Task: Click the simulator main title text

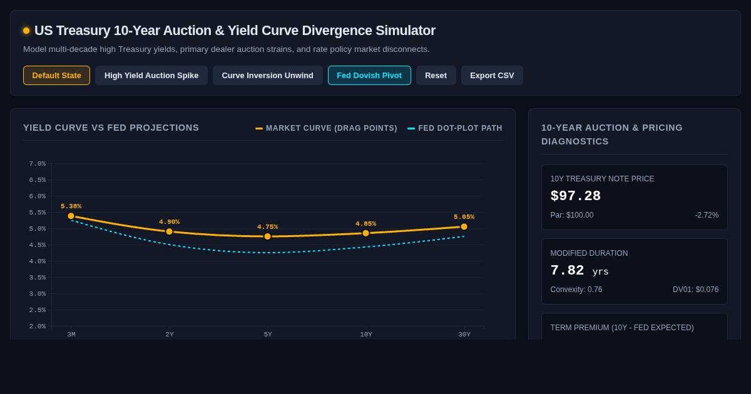Action: pos(235,31)
